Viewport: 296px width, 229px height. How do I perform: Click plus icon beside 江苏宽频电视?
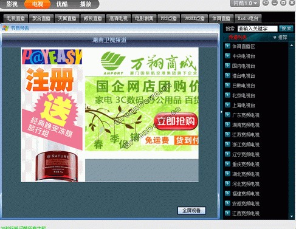point(227,134)
